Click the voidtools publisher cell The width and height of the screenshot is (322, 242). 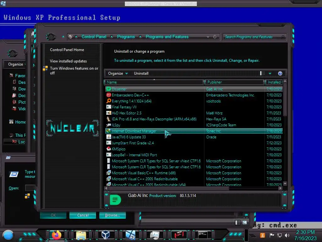(214, 101)
